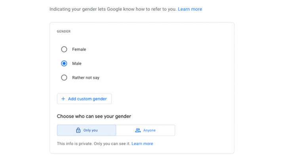Add a custom gender
The width and height of the screenshot is (285, 160).
[x=84, y=99]
